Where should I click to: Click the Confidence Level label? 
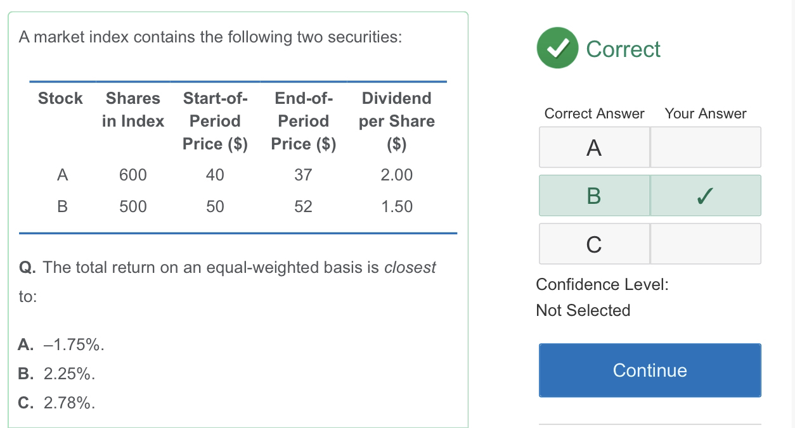coord(602,284)
